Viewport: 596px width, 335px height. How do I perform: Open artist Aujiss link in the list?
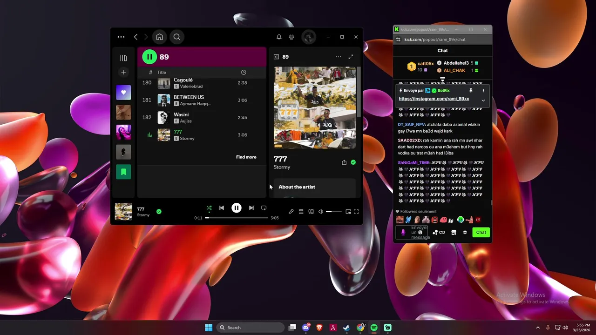tap(185, 121)
